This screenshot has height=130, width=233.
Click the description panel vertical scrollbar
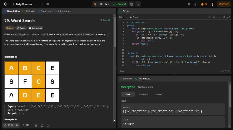click(x=115, y=32)
